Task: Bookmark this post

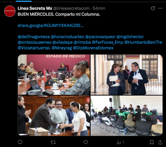Action: point(152,142)
